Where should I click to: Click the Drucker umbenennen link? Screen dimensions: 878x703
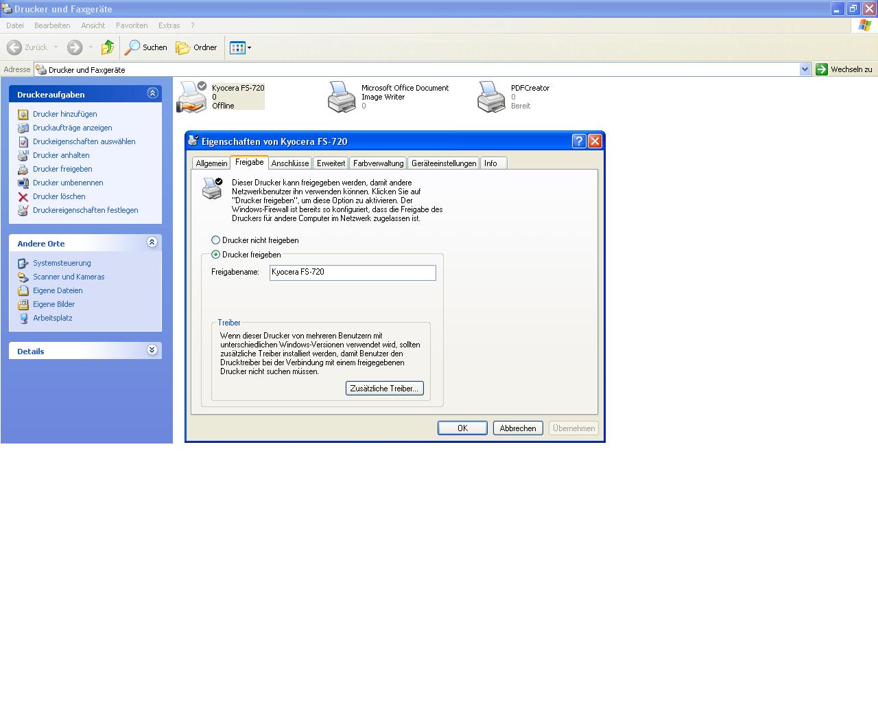point(68,183)
